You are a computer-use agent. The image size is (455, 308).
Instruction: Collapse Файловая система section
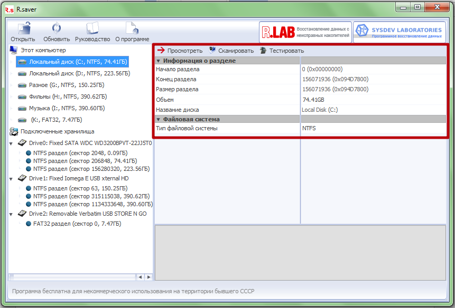159,119
